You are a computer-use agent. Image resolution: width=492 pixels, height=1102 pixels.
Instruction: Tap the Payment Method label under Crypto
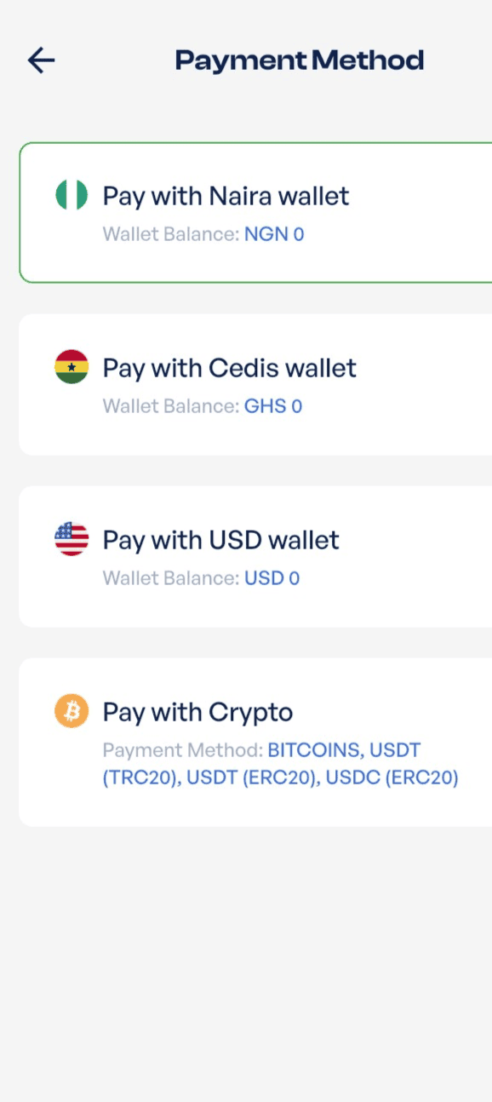tap(183, 750)
